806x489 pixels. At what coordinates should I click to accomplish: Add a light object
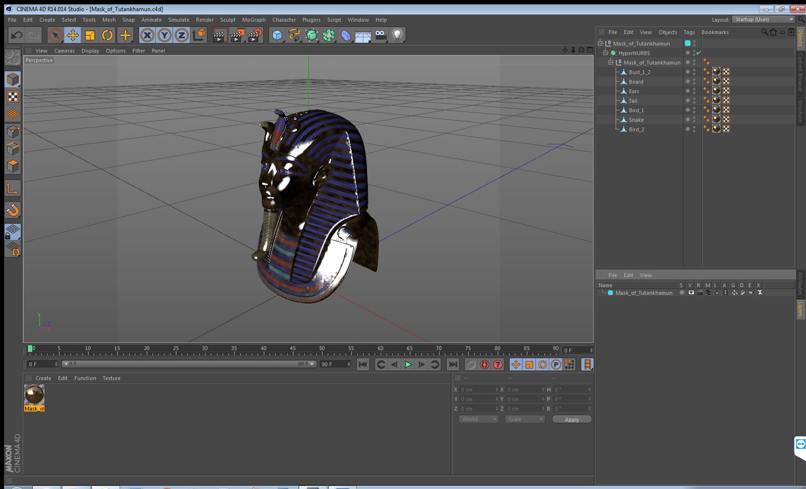(398, 35)
